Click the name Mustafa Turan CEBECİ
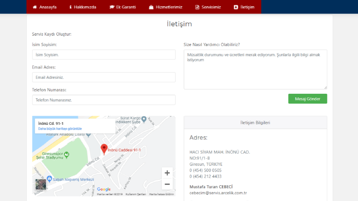The image size is (358, 201). (x=211, y=187)
